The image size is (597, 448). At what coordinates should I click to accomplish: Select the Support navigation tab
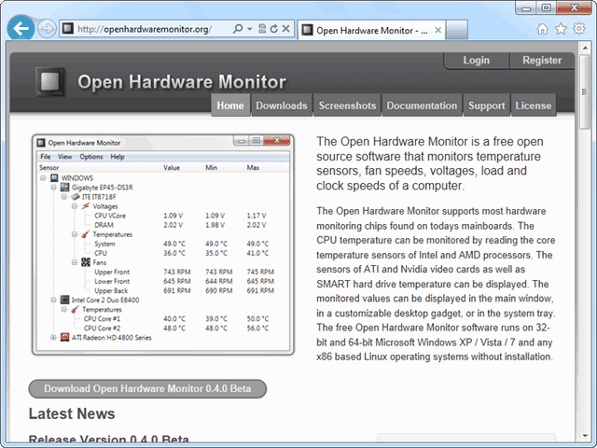pyautogui.click(x=486, y=105)
